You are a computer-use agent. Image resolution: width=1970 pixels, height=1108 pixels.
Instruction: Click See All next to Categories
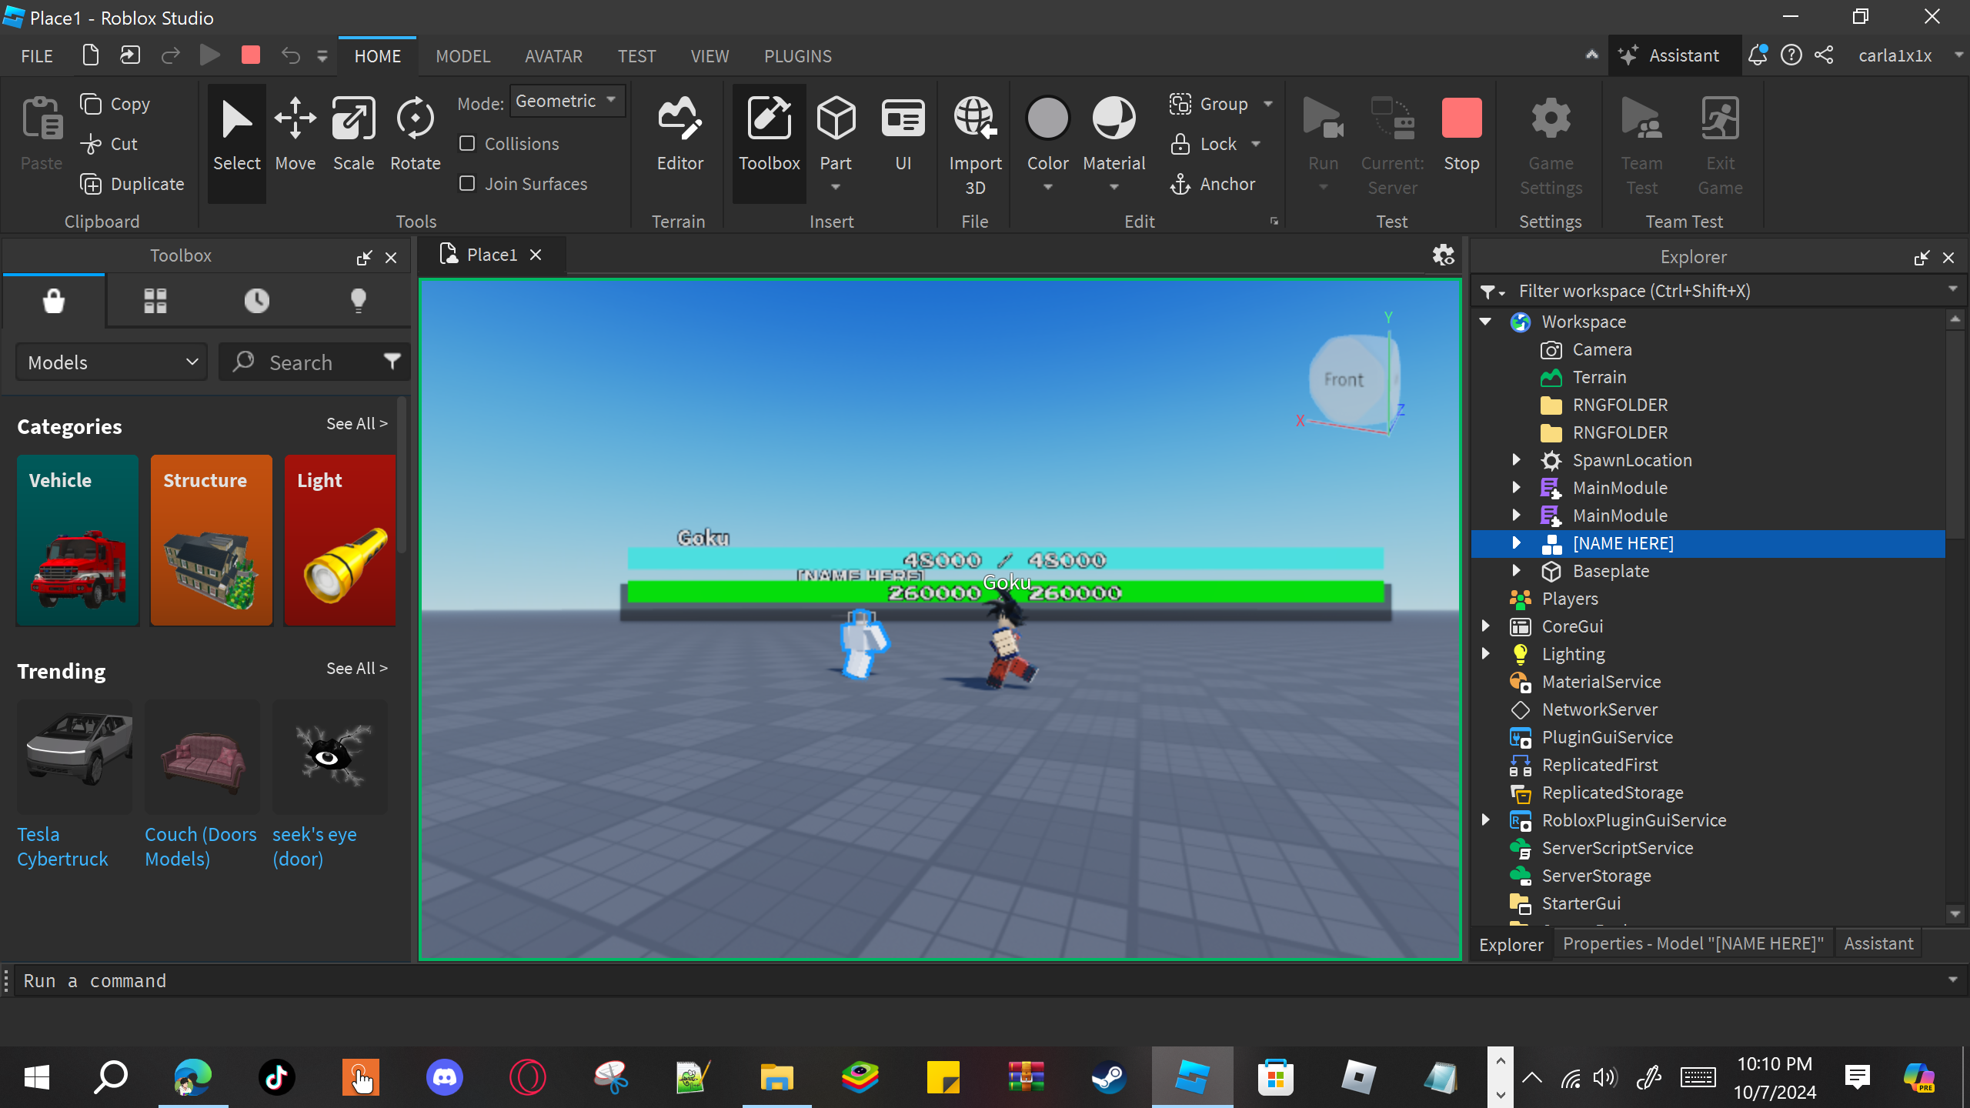coord(356,424)
